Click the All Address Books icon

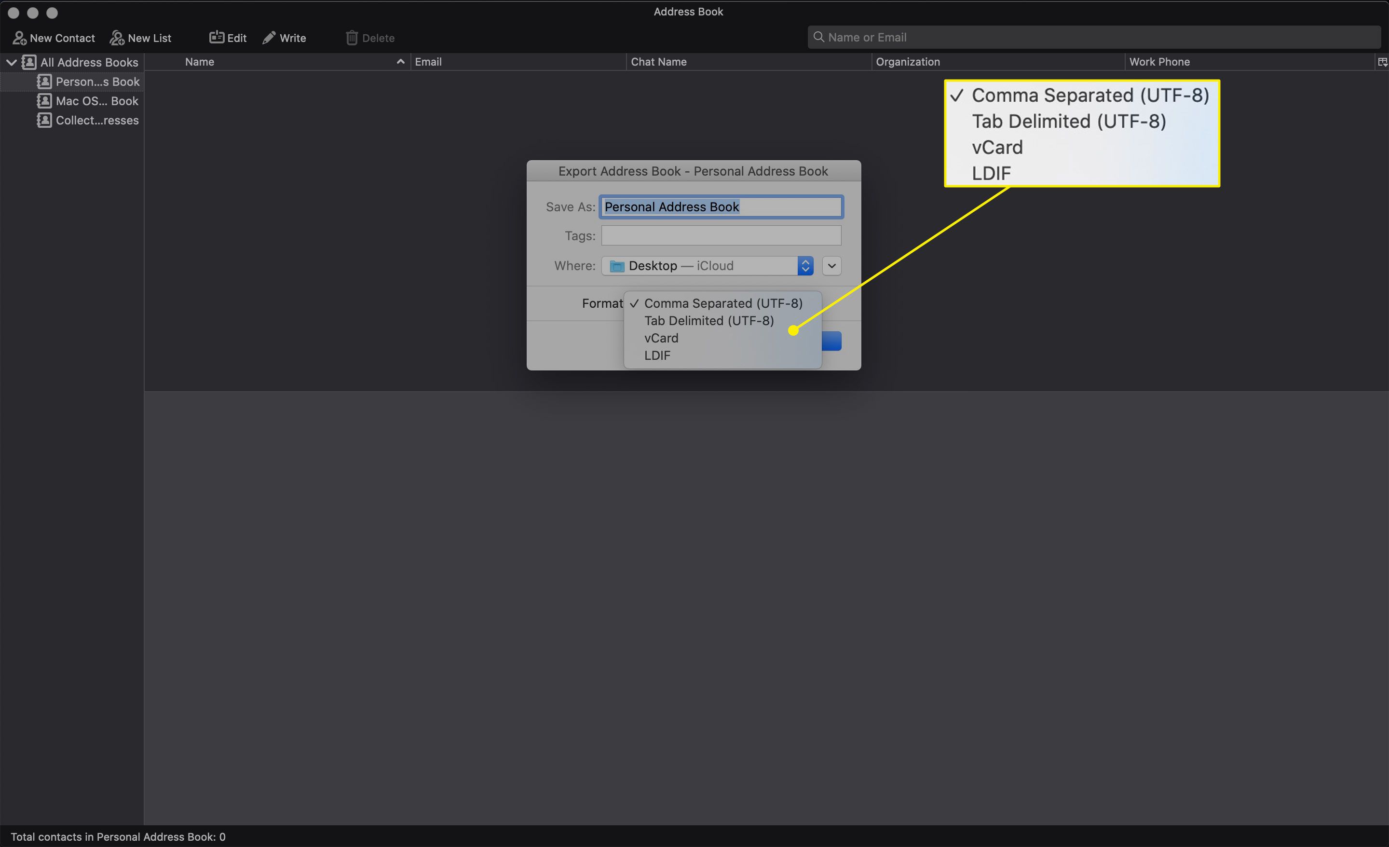coord(29,62)
